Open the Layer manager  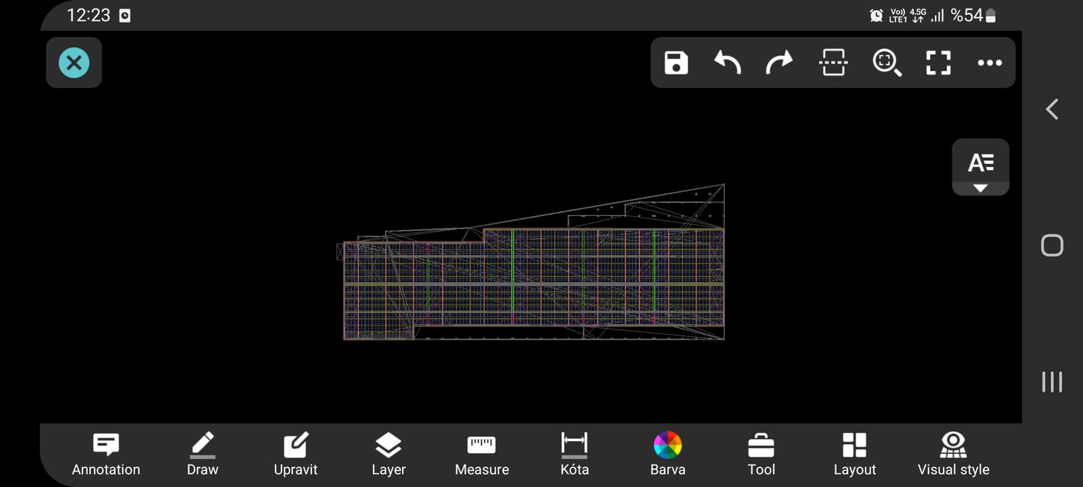pyautogui.click(x=389, y=455)
